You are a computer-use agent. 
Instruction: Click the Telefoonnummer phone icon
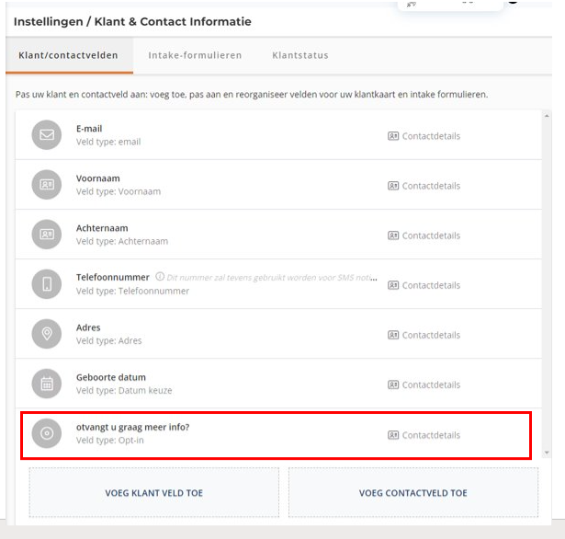[47, 284]
